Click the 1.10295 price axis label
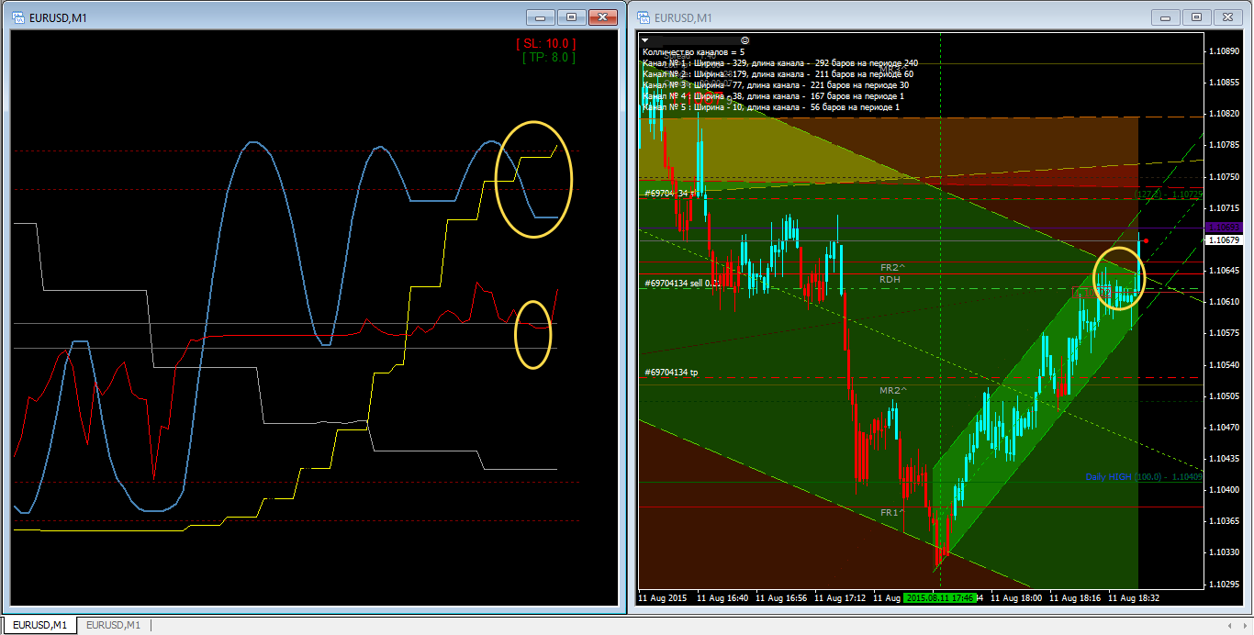This screenshot has width=1254, height=635. tap(1226, 584)
